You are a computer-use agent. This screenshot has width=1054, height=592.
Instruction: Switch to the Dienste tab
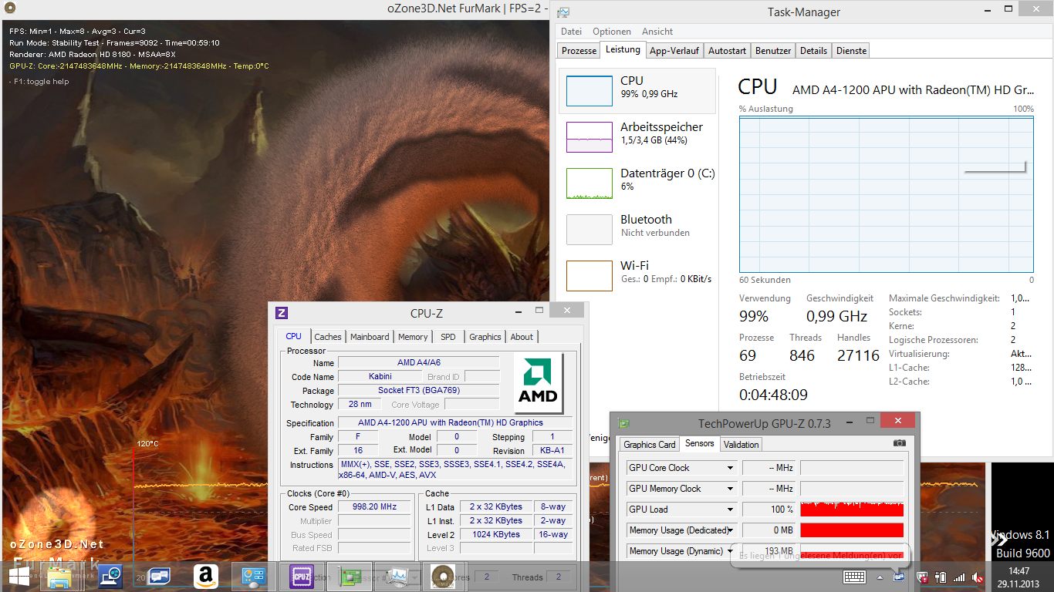click(851, 51)
